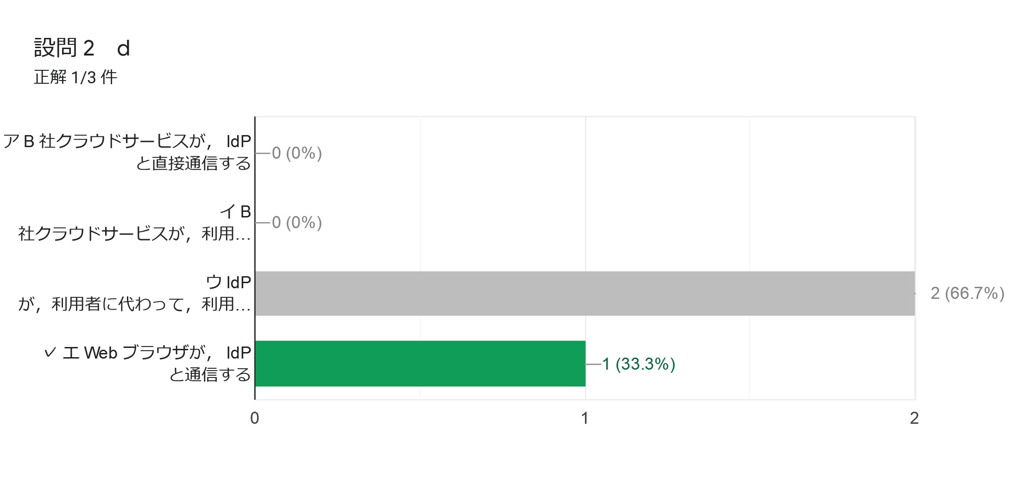The image size is (1017, 483).
Task: Click the checkmark icon beside エ Web ブラウザ
Action: pos(50,353)
